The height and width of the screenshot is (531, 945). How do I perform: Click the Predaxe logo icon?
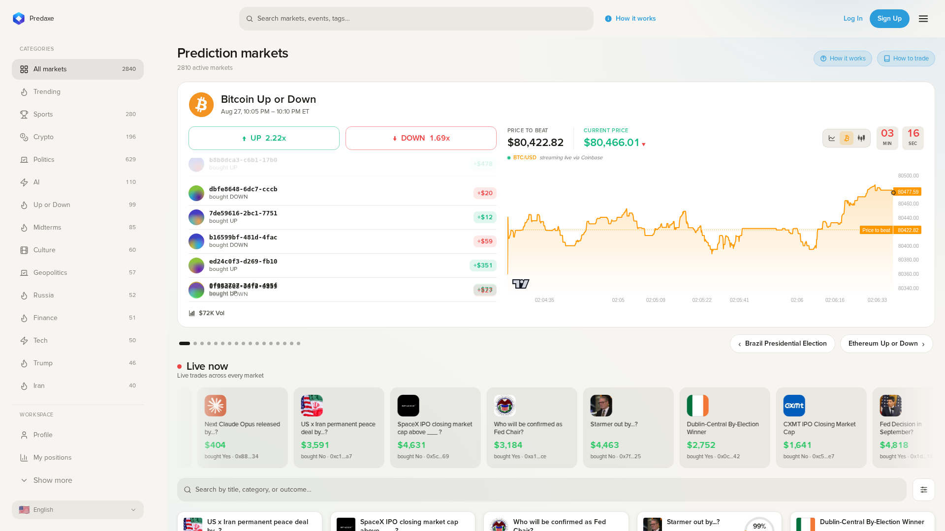pyautogui.click(x=19, y=19)
